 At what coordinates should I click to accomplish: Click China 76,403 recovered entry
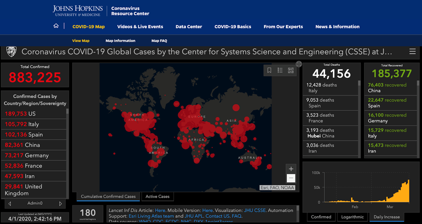[x=391, y=88]
